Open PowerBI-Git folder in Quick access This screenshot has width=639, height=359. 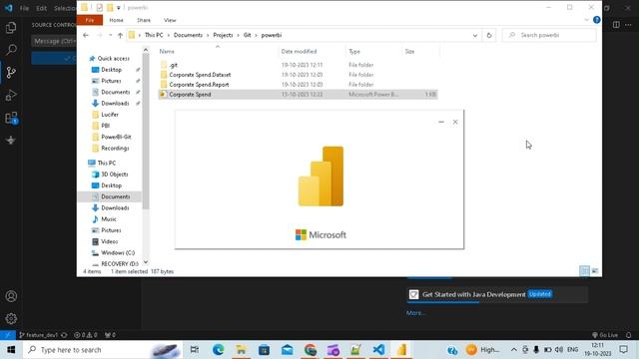116,137
